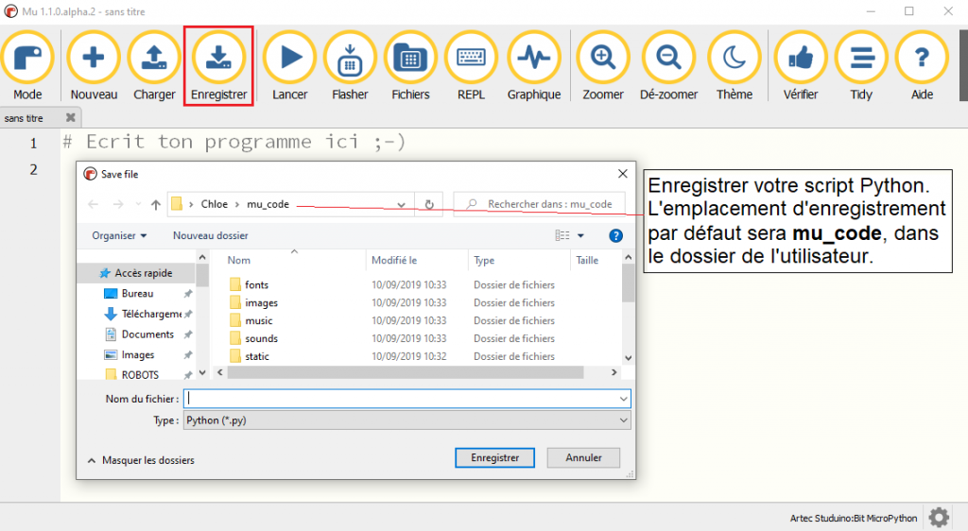Open the REPL keyboard icon
The height and width of the screenshot is (531, 968).
(471, 59)
